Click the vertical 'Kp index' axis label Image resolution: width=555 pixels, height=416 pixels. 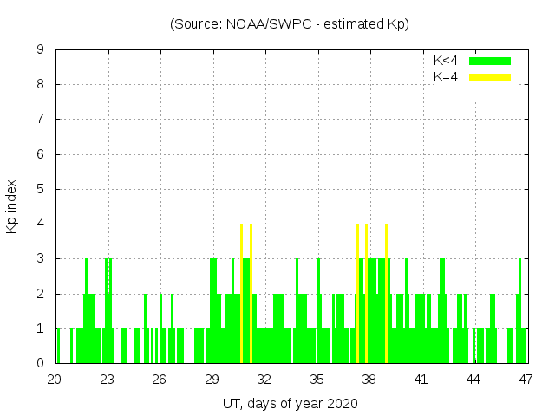pos(12,206)
